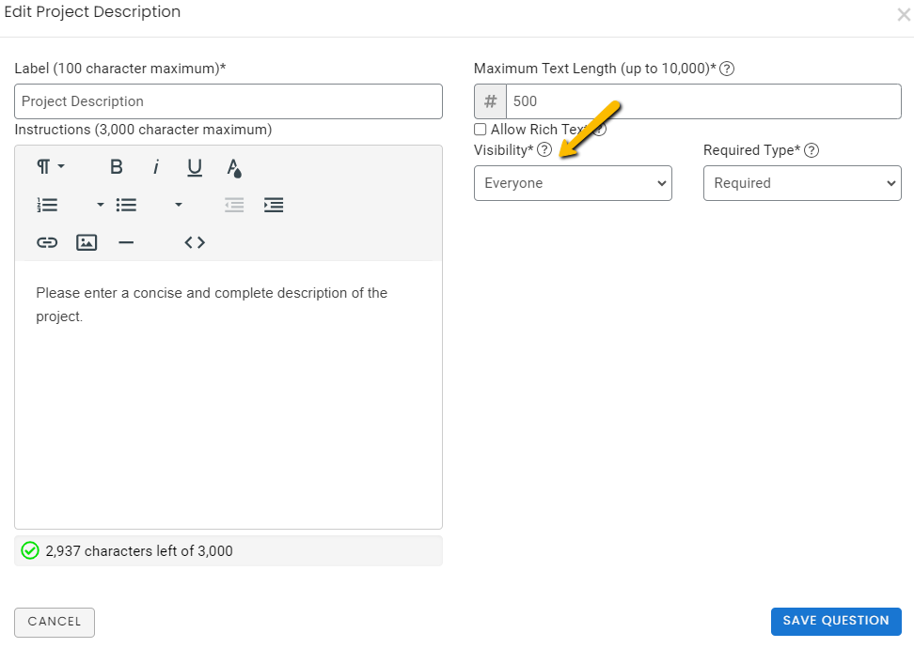Click the Maximum Text Length input field
Image resolution: width=914 pixels, height=648 pixels.
click(705, 100)
